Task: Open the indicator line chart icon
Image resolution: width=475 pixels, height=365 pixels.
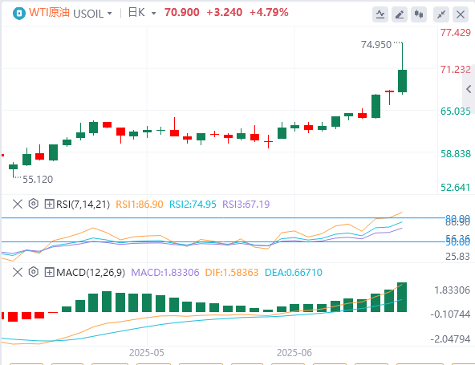Action: coord(380,14)
